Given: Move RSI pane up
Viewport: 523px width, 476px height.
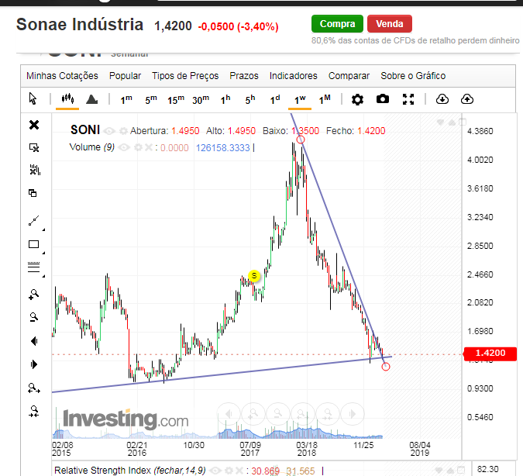Looking at the screenshot, I should tap(451, 470).
